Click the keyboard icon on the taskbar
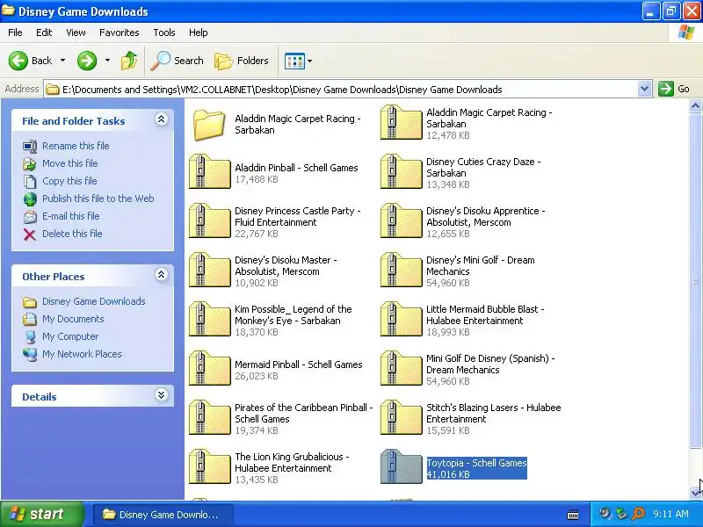 tap(573, 515)
